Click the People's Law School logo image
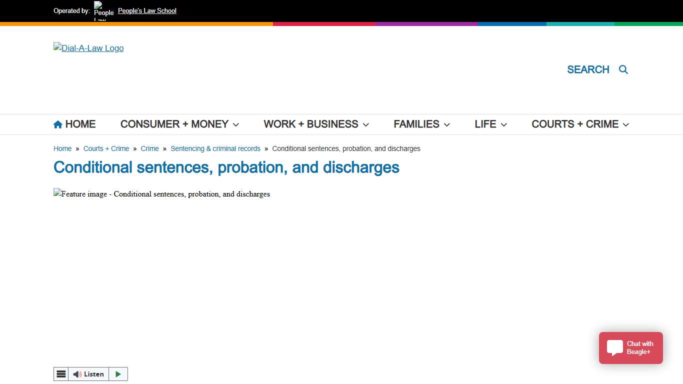683x384 pixels. 103,11
